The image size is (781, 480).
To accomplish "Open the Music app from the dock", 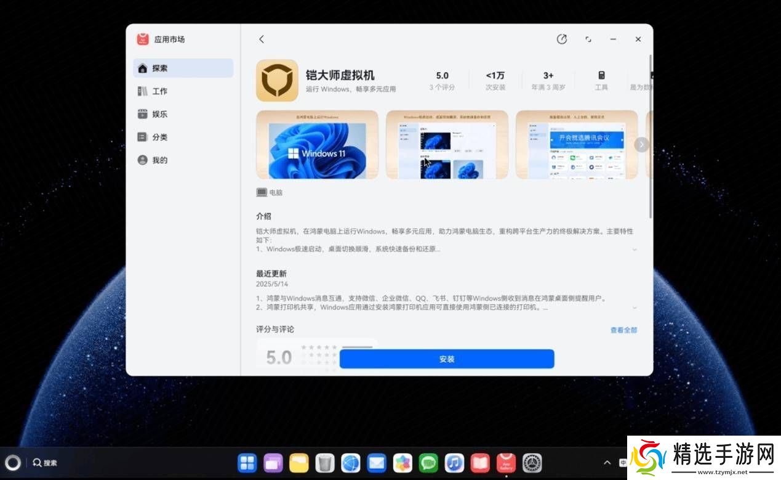I will [454, 463].
